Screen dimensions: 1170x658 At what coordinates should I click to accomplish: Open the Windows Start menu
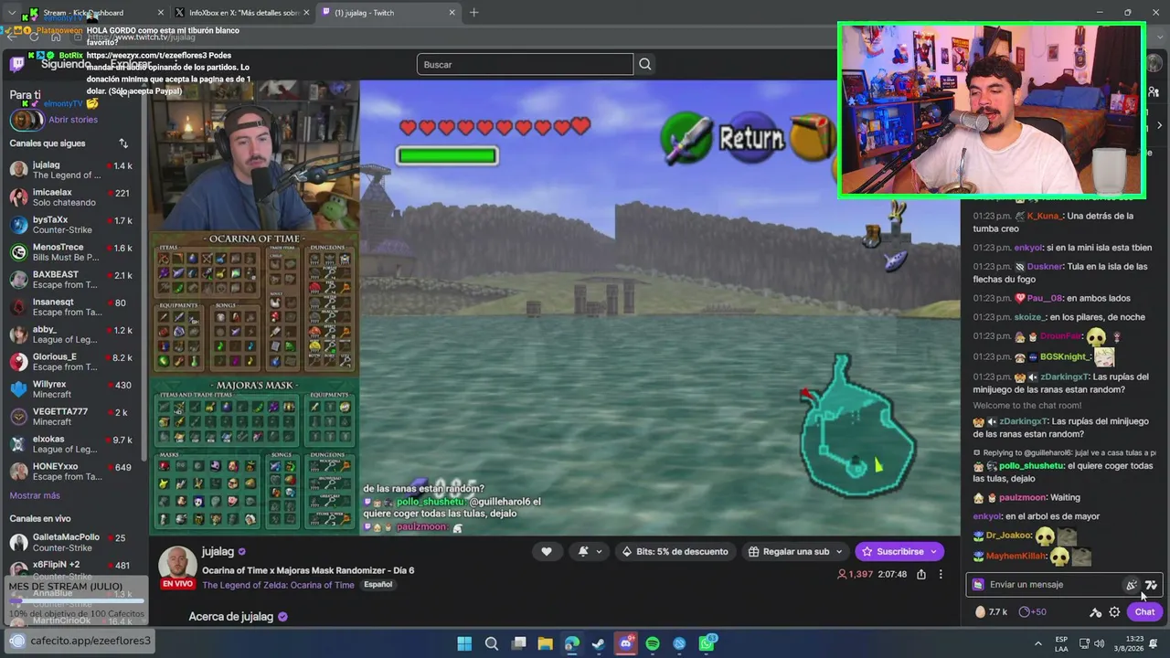tap(464, 643)
